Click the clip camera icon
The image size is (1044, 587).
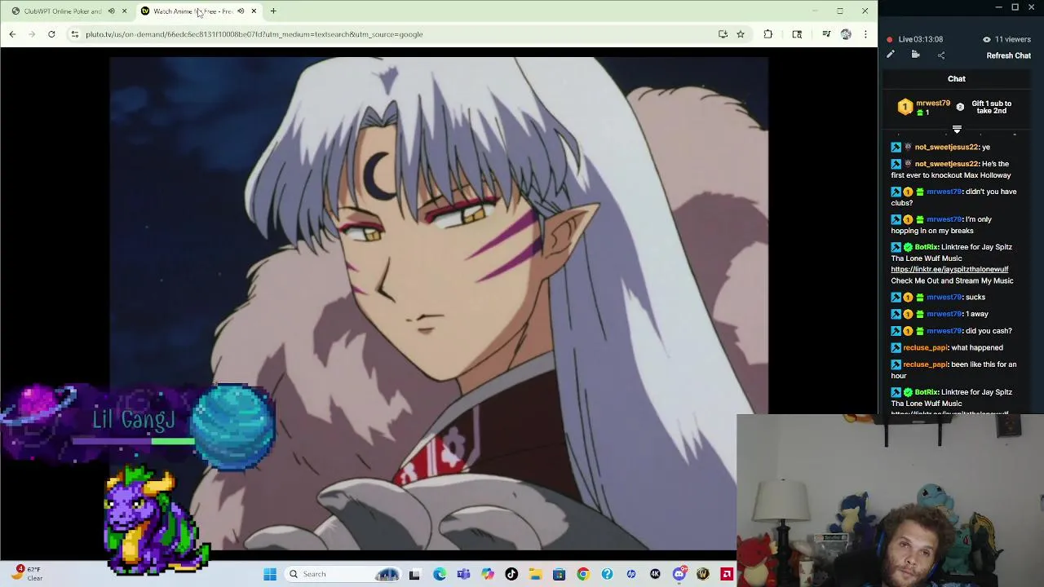pos(915,55)
